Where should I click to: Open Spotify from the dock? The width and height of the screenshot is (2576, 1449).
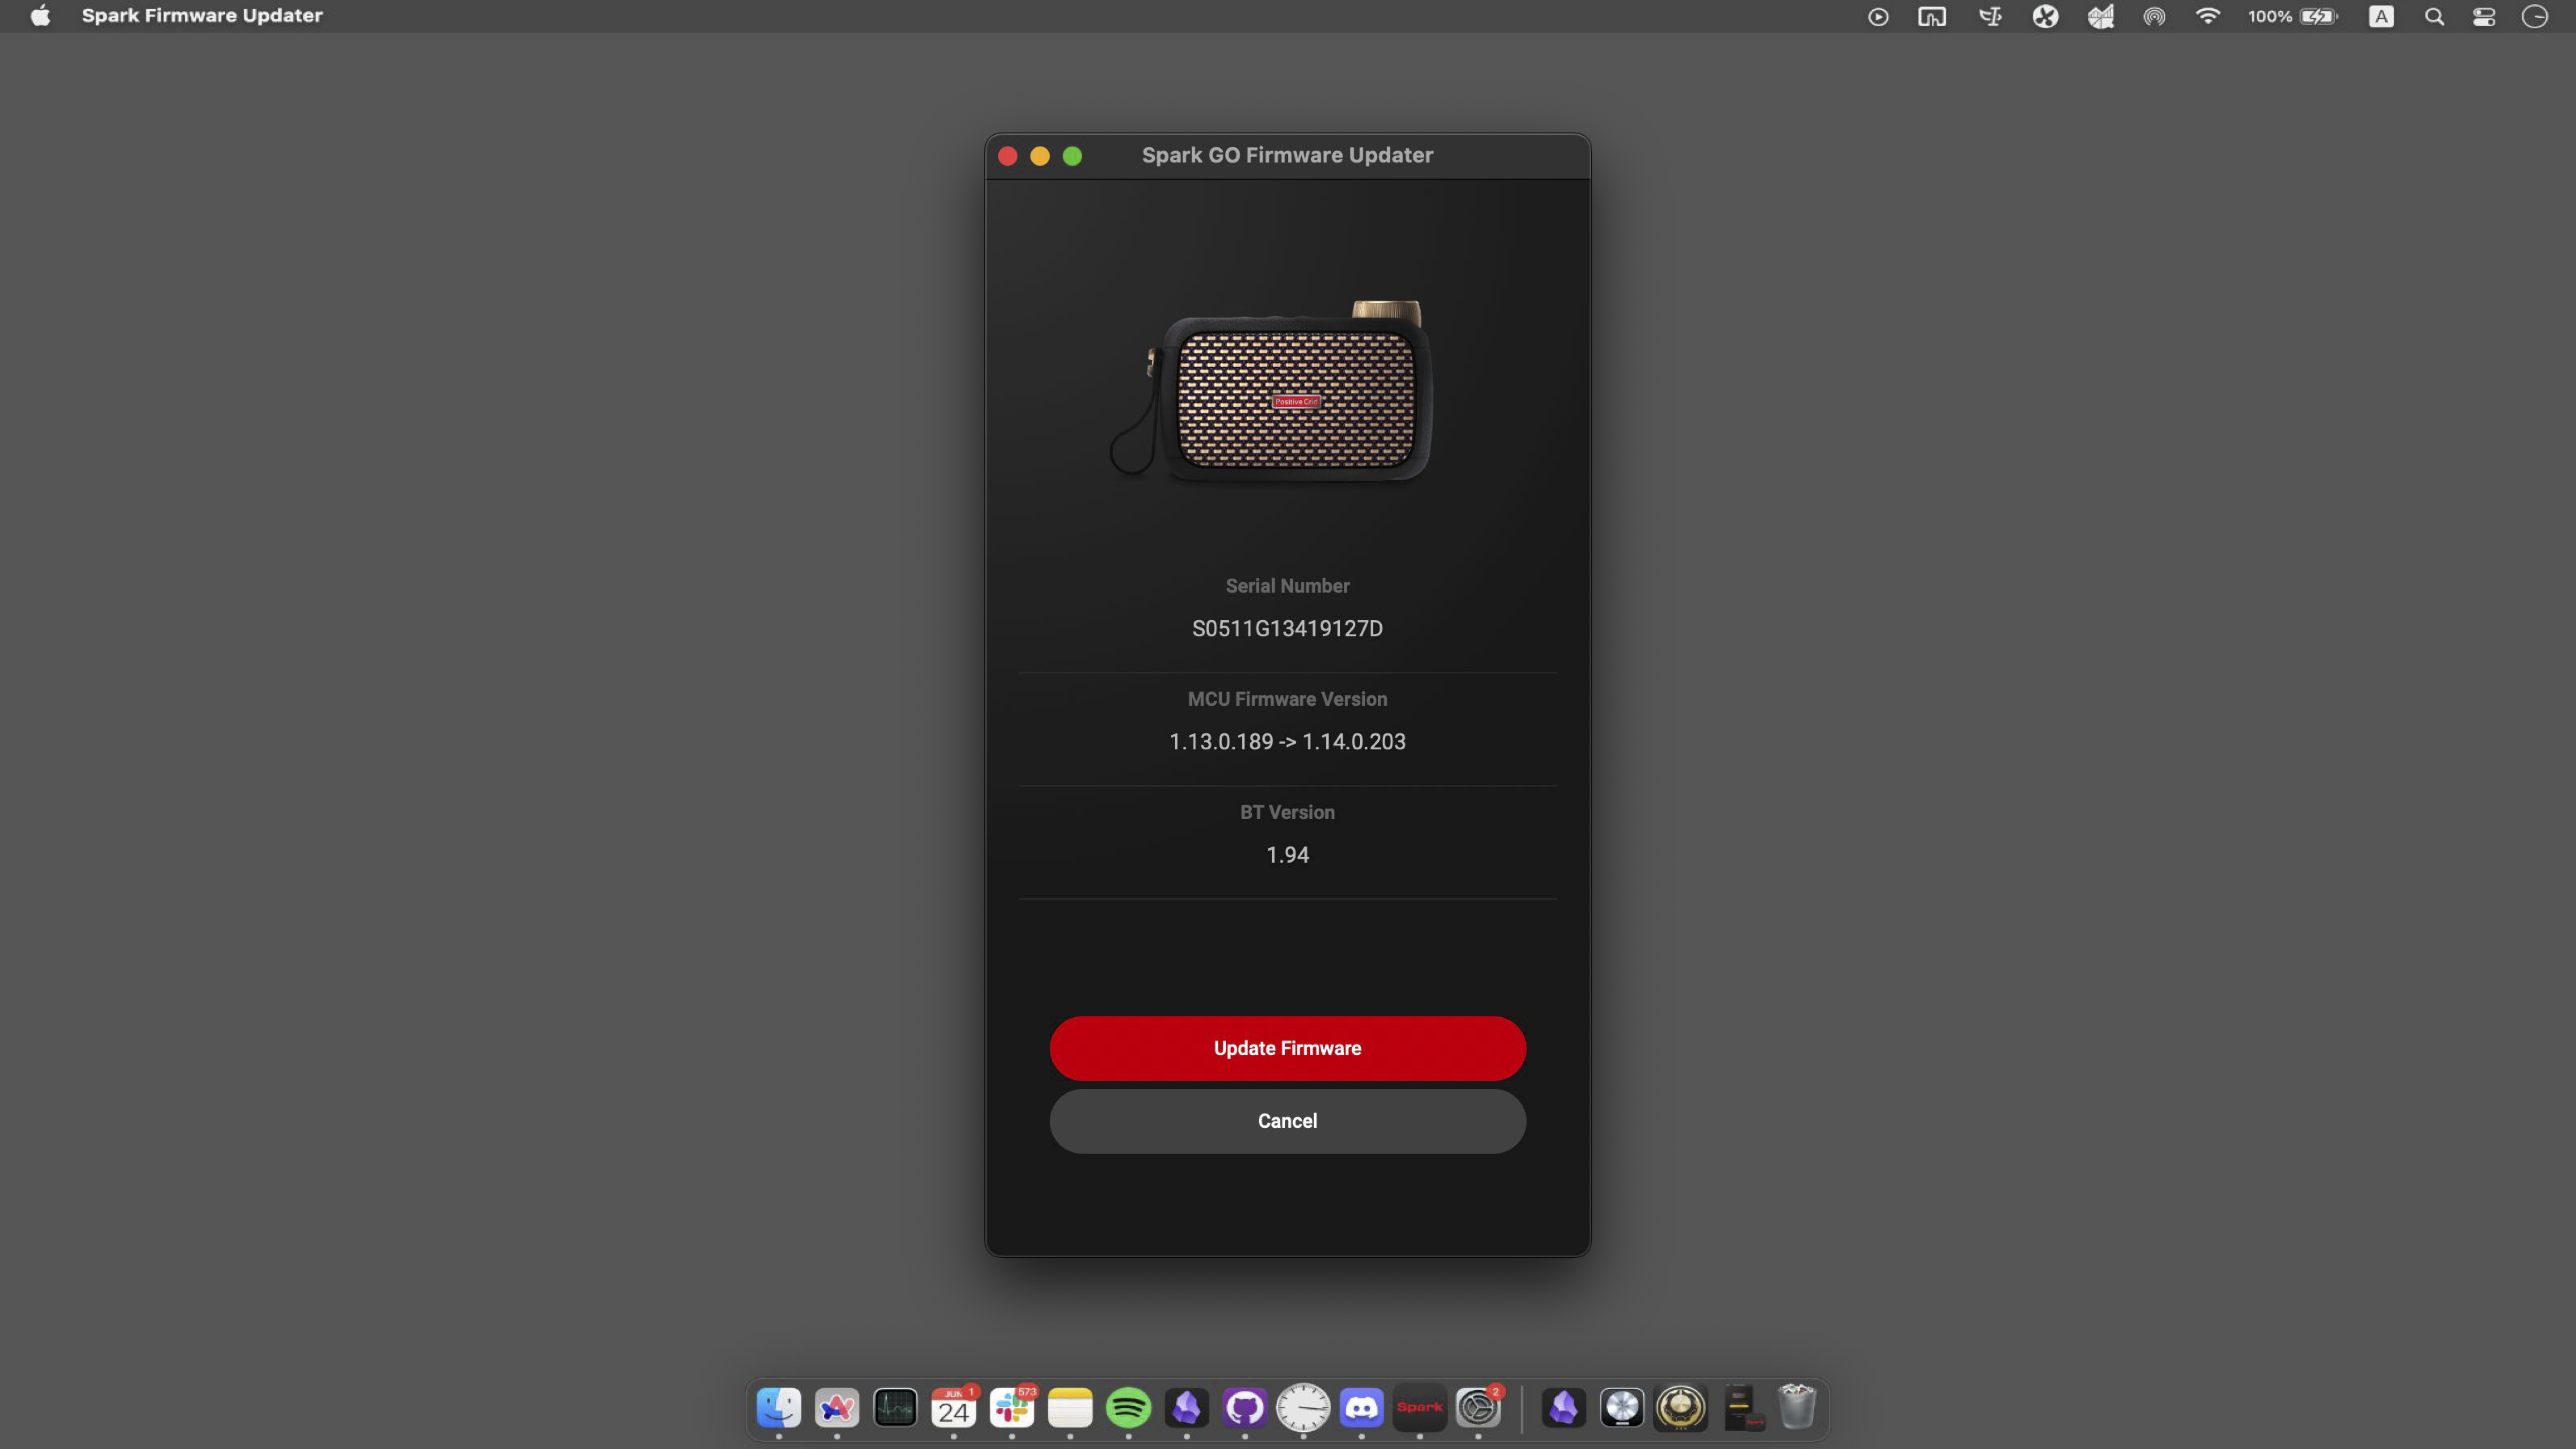[1128, 1408]
